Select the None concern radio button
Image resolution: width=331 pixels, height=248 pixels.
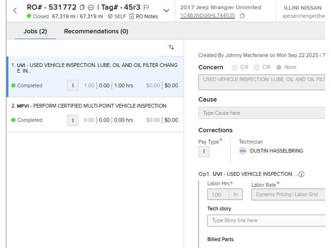coord(279,67)
